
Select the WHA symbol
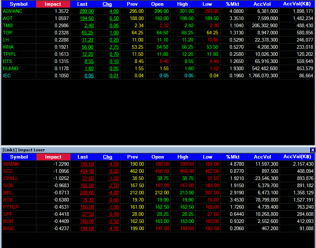pos(8,47)
